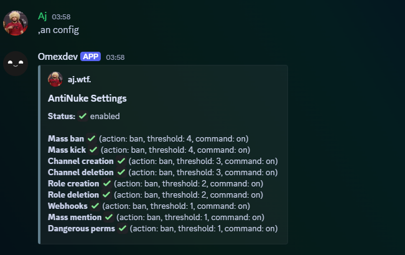This screenshot has width=405, height=255.
Task: Click the Omexdev username
Action: pyautogui.click(x=58, y=57)
